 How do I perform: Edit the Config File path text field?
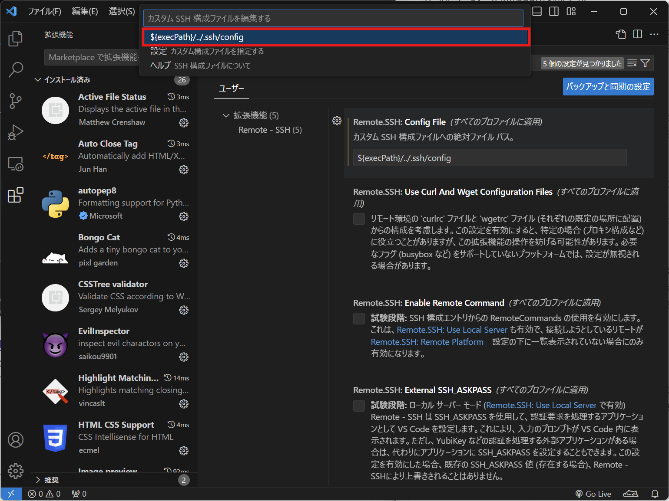(490, 158)
